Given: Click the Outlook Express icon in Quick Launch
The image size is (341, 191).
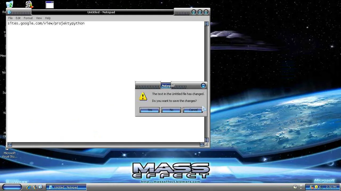Looking at the screenshot, I should tap(40, 187).
